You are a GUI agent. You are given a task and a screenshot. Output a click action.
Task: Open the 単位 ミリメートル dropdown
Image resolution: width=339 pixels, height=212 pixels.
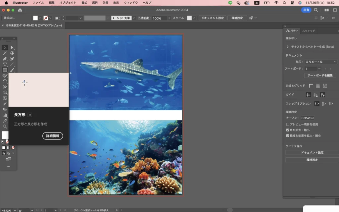coord(320,62)
